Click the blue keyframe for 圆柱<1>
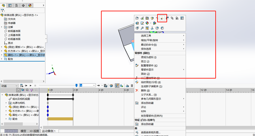 [48, 115]
